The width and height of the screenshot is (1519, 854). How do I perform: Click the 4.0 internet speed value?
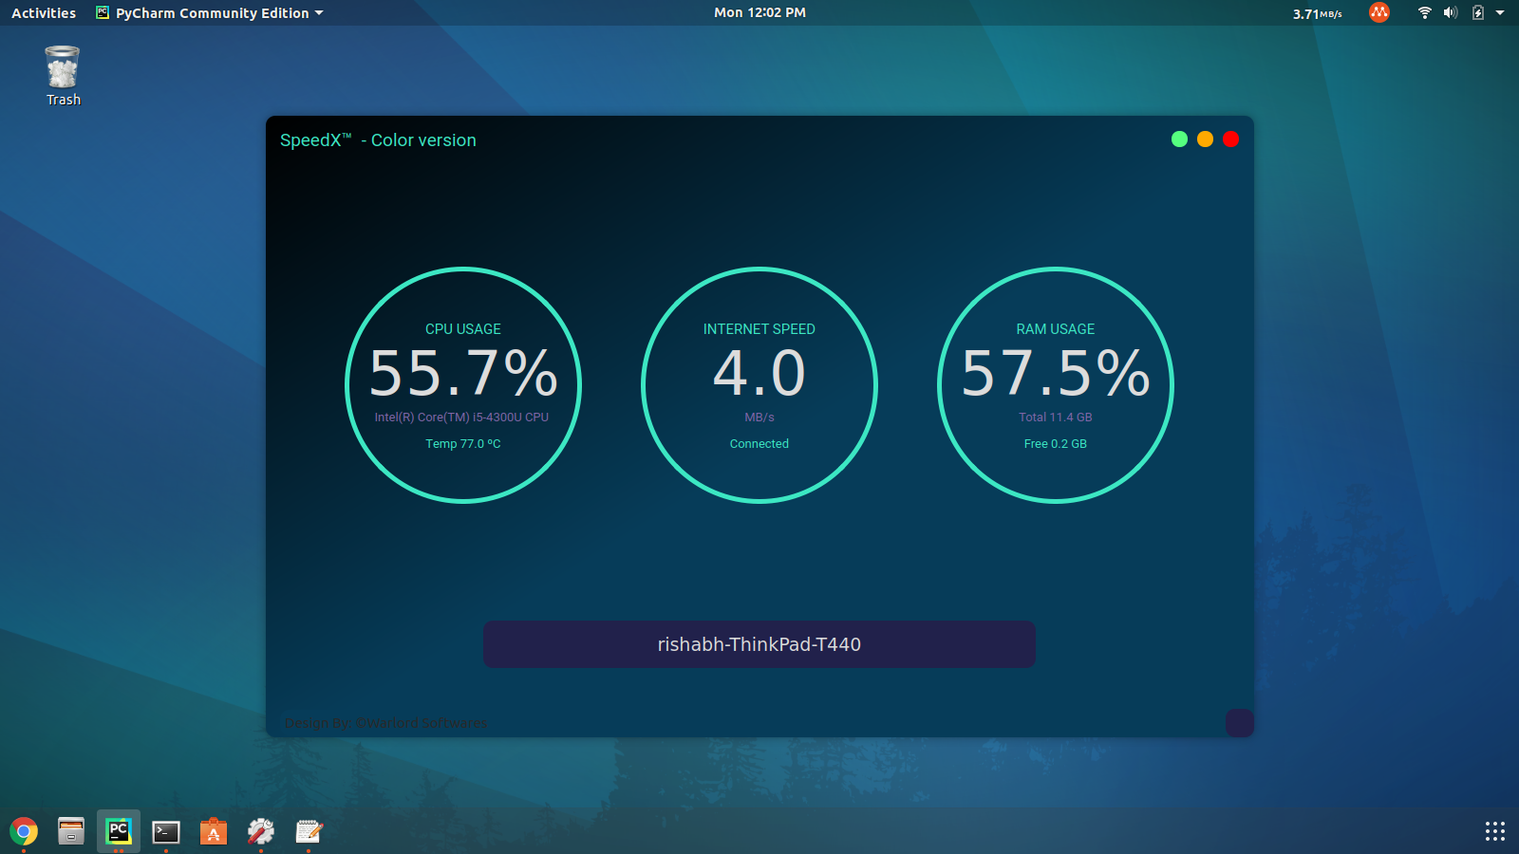point(759,373)
